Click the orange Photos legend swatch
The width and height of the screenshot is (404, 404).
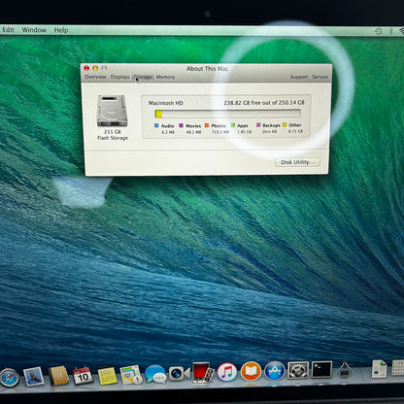(207, 125)
